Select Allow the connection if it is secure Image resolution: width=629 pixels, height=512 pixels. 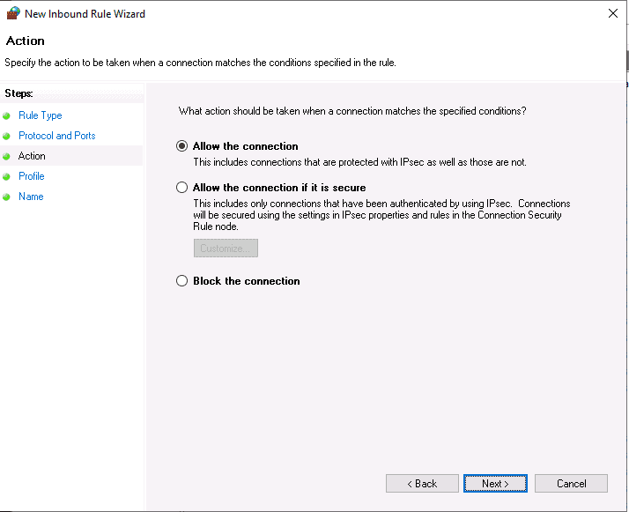click(x=181, y=188)
